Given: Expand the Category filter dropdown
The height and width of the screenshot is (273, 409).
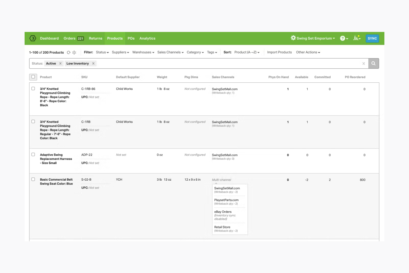Looking at the screenshot, I should point(195,52).
